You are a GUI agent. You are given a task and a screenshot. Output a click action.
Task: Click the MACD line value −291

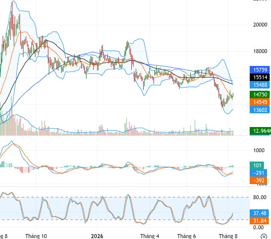tap(259, 173)
